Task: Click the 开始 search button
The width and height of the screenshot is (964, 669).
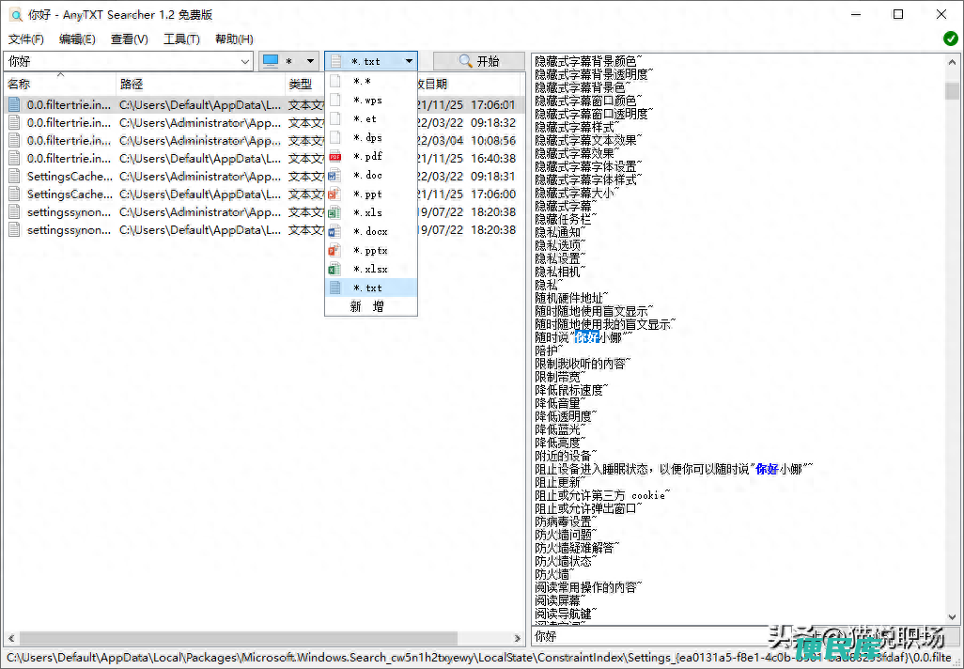Action: pos(479,61)
